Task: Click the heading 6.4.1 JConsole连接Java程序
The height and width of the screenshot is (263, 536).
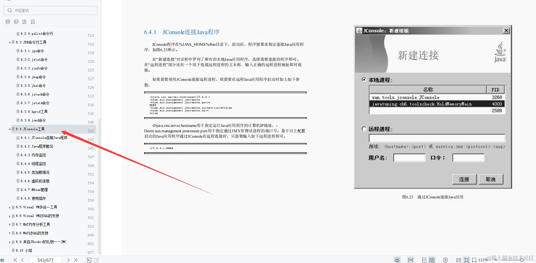Action: pos(182,32)
